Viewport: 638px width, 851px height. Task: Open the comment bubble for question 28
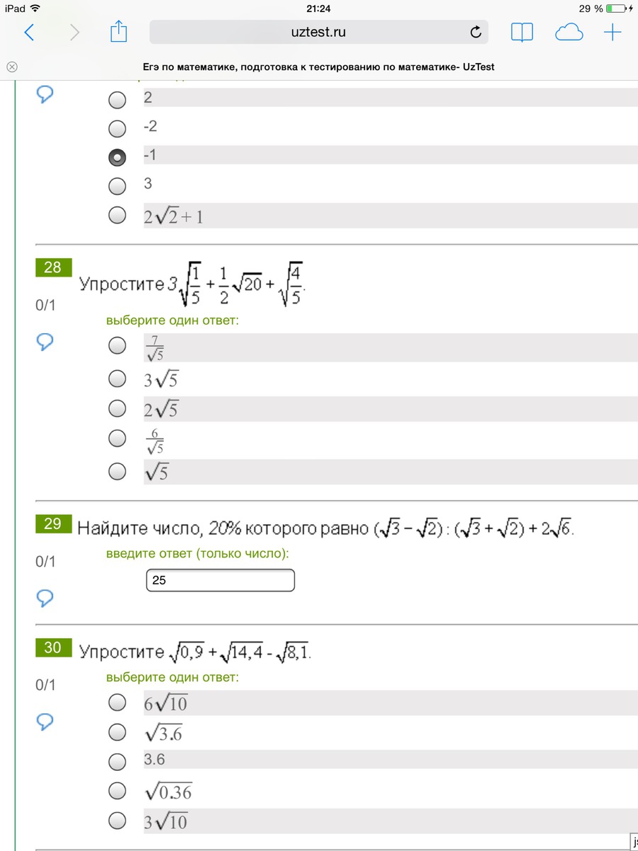(45, 343)
